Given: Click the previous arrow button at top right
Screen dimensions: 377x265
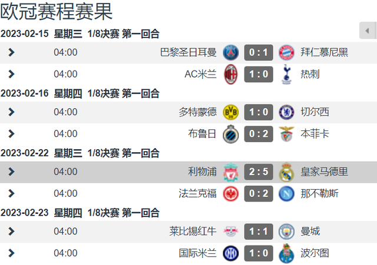Looking at the screenshot, I should point(367,31).
